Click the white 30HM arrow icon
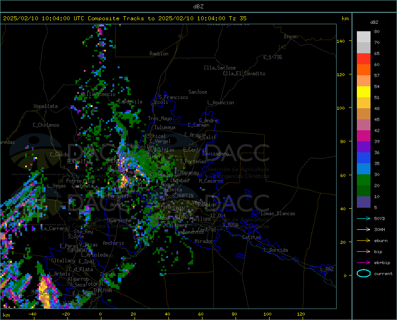Viewport: 397px width, 320px height. 363,230
